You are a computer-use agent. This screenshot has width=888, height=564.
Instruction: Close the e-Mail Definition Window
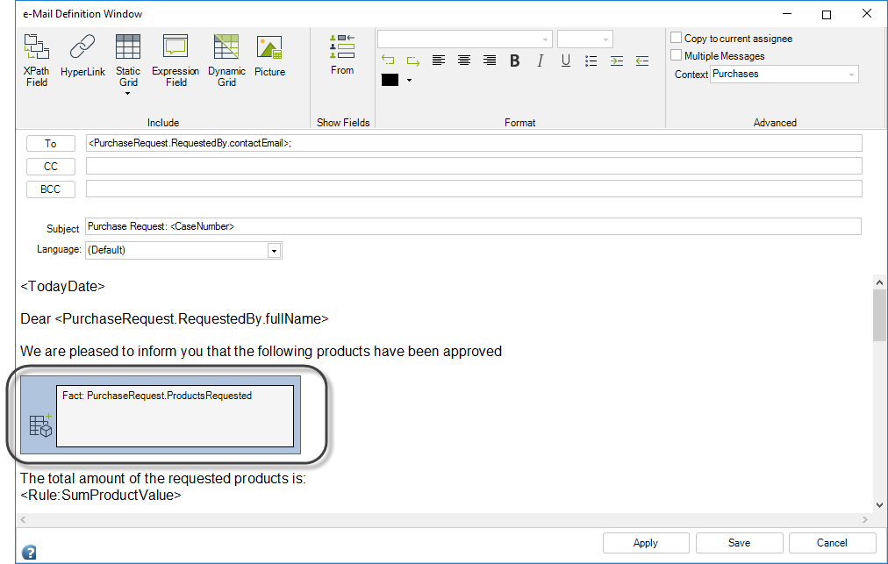866,13
